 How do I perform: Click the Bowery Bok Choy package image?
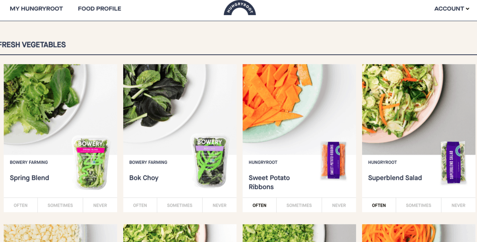tap(209, 161)
